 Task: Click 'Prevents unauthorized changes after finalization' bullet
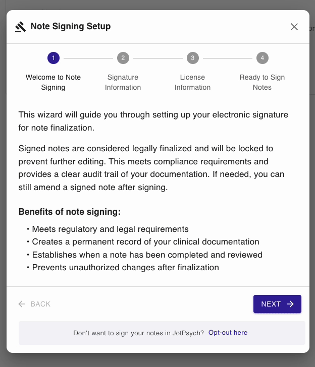(125, 267)
